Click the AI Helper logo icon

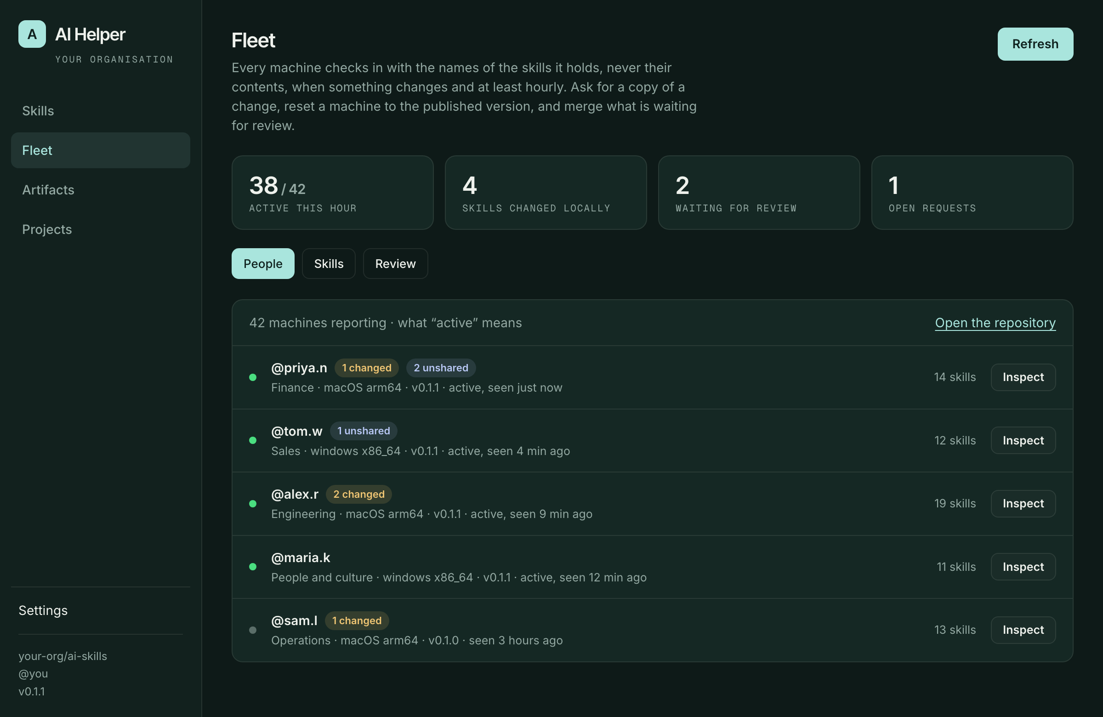coord(32,34)
